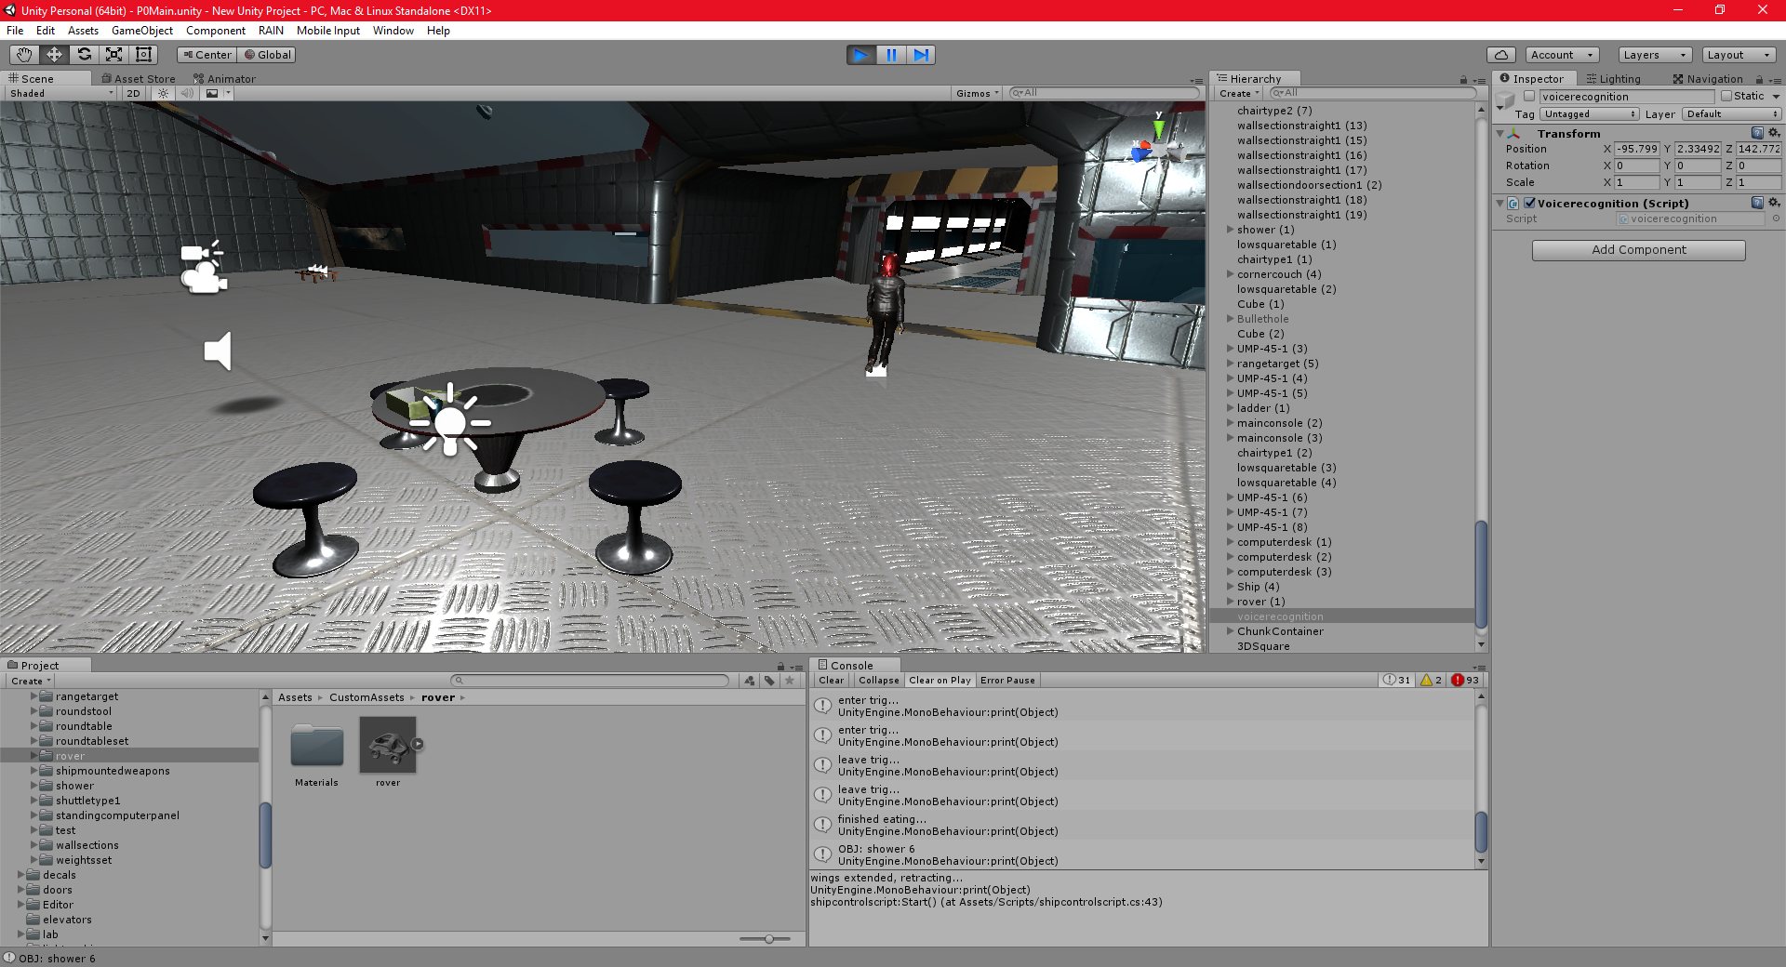
Task: Select the Scale tool
Action: pyautogui.click(x=113, y=55)
